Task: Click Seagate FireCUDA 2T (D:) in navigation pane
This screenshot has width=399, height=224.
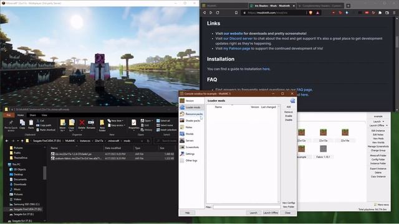Action: point(25,209)
